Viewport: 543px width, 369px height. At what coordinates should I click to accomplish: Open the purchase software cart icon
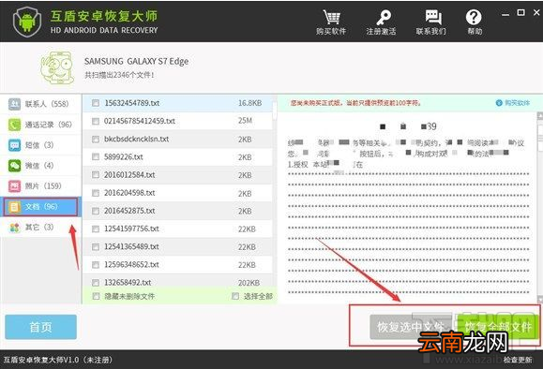tap(331, 17)
